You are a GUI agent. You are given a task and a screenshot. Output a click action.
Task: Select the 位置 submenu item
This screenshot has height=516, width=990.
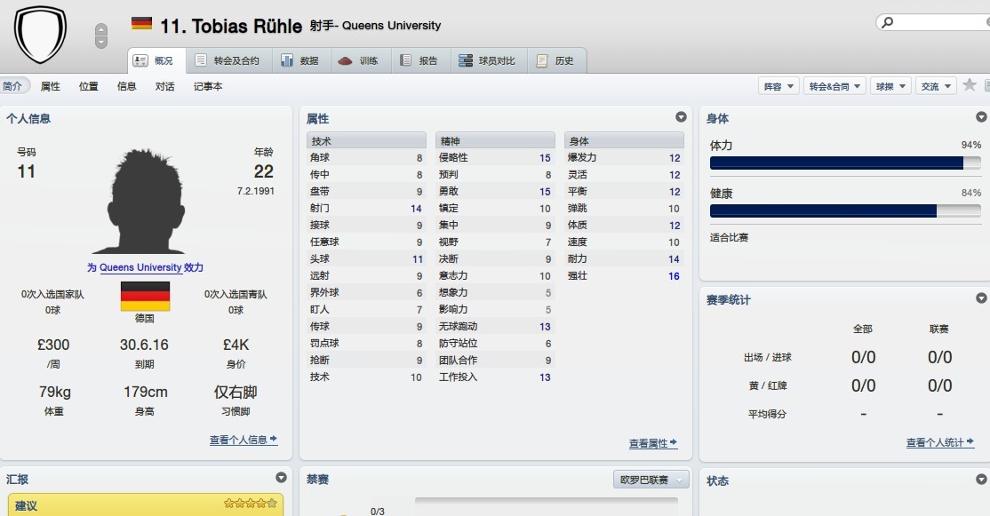tap(89, 86)
